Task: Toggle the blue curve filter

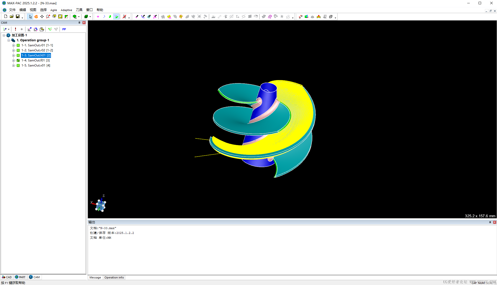Action: point(104,17)
